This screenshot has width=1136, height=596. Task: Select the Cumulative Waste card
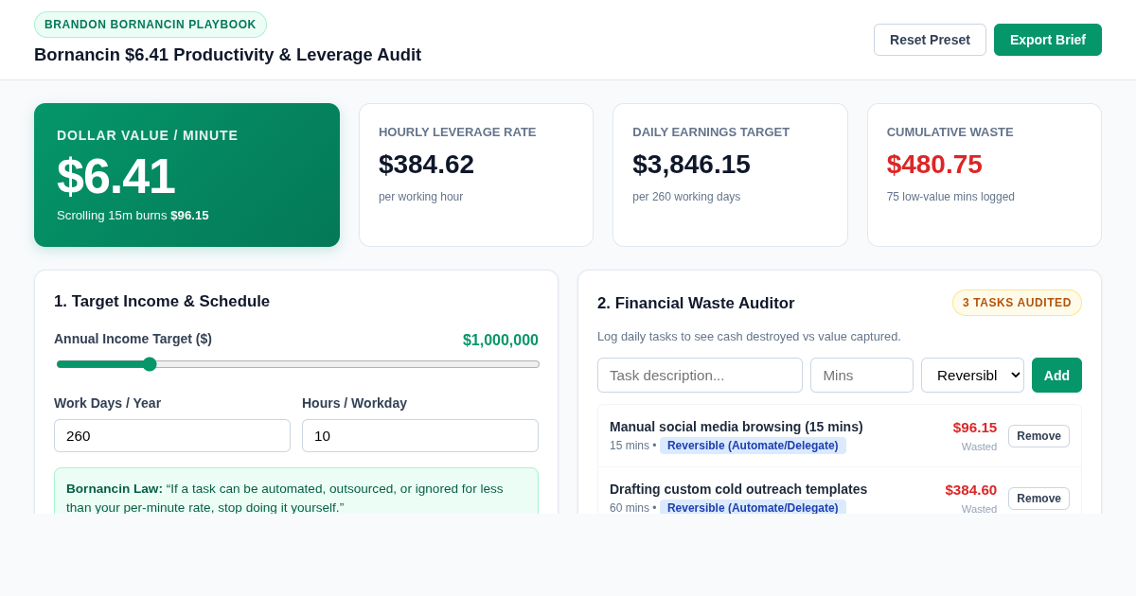985,175
